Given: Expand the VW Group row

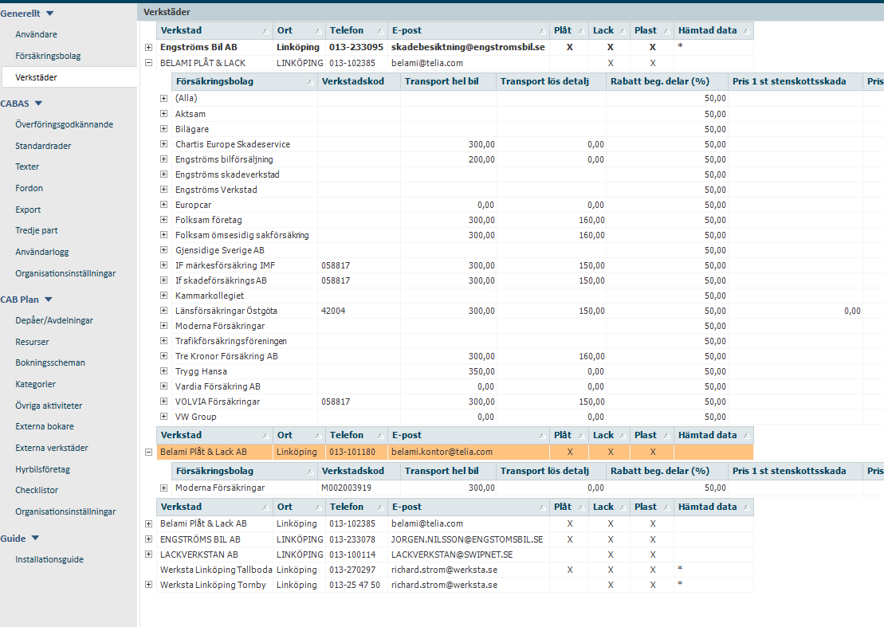Looking at the screenshot, I should pyautogui.click(x=164, y=417).
